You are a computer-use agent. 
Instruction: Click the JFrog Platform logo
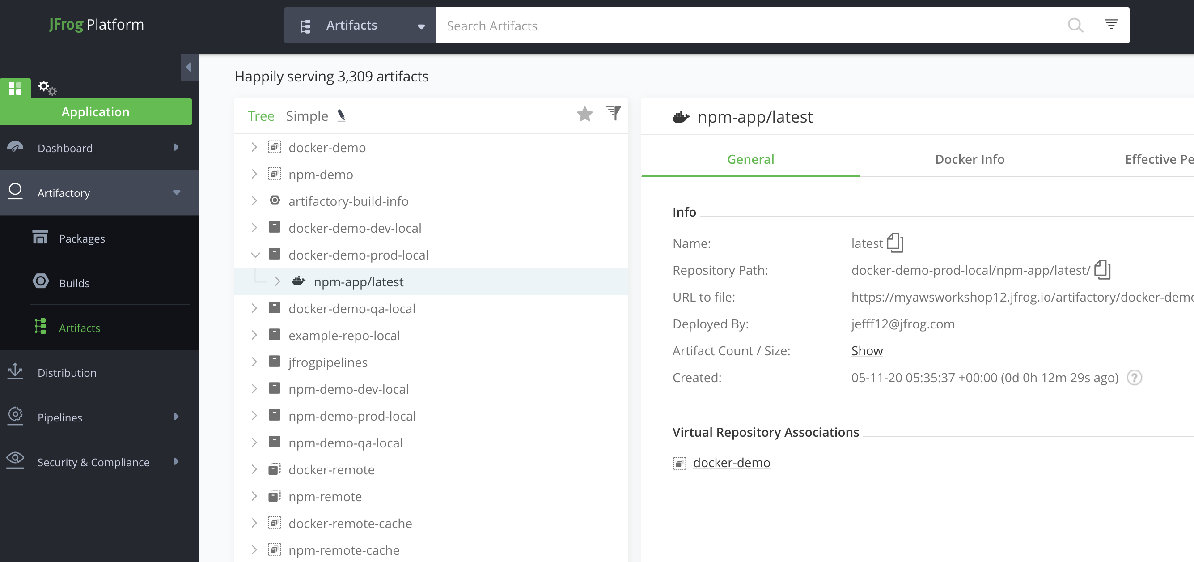point(97,24)
